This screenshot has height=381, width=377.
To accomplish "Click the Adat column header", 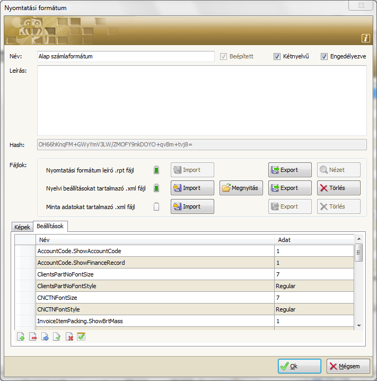I will click(x=314, y=240).
